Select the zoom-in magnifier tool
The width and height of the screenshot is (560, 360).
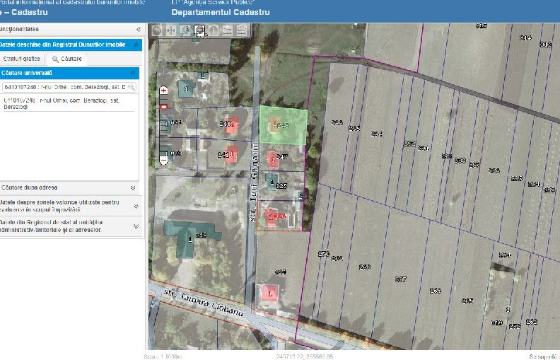tap(185, 30)
